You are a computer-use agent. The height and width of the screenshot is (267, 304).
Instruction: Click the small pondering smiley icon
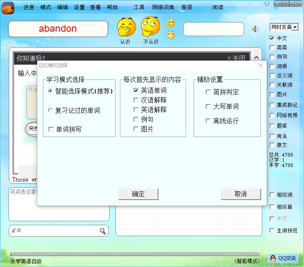coord(171,23)
